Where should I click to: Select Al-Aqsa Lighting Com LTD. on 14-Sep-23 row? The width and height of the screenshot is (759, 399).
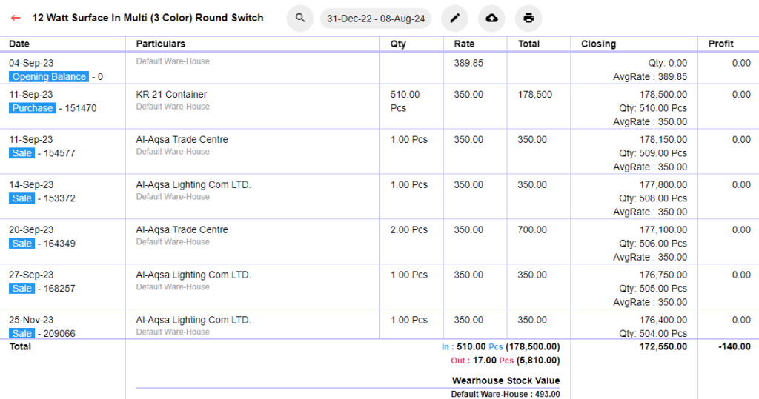click(x=193, y=184)
